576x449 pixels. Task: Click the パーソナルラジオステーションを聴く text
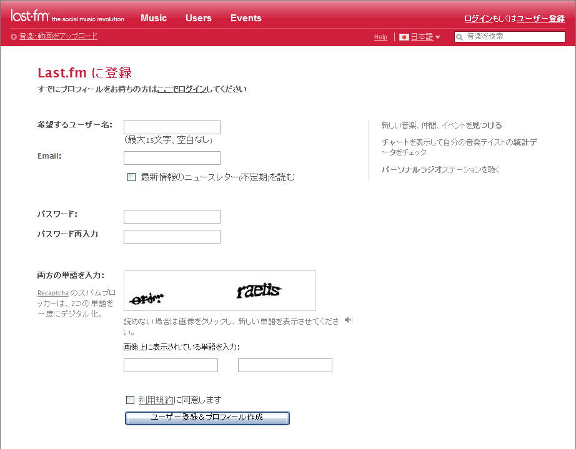coord(440,170)
